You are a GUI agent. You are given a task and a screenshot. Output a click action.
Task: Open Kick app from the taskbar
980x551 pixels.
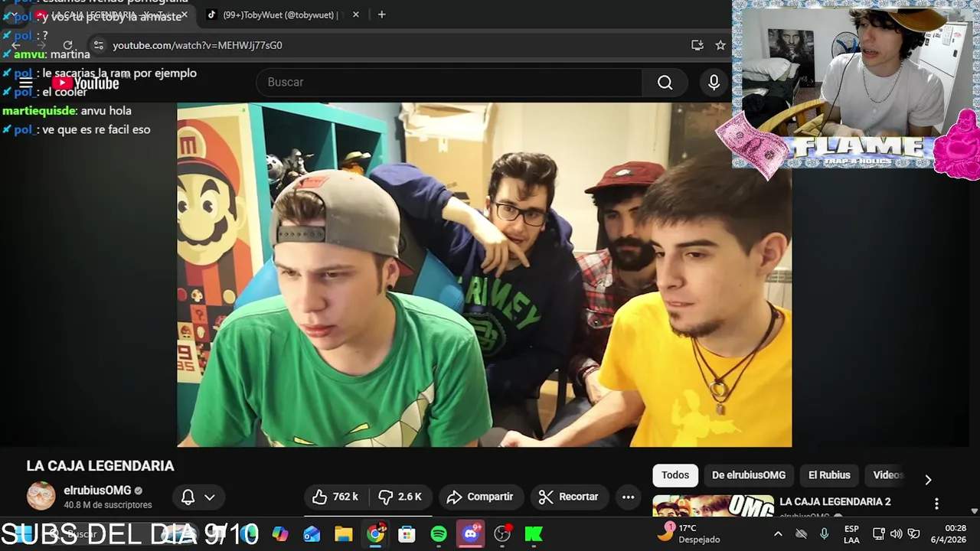click(534, 534)
